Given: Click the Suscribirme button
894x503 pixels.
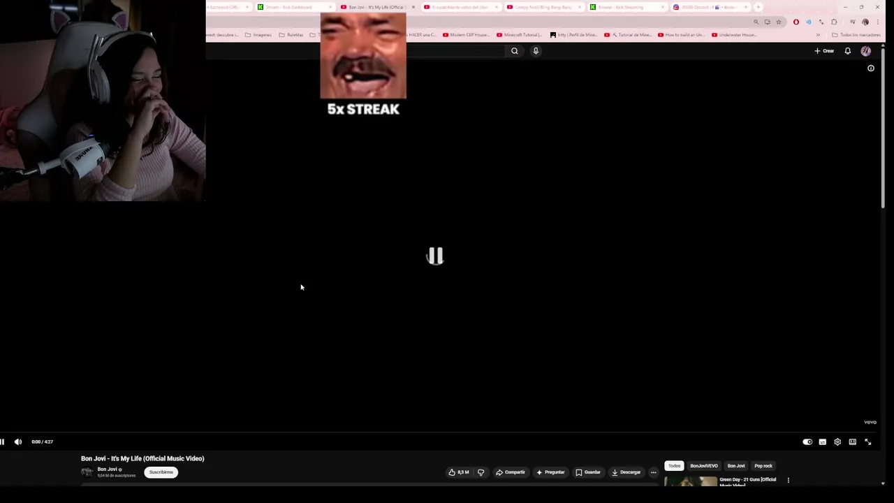Looking at the screenshot, I should tap(161, 472).
